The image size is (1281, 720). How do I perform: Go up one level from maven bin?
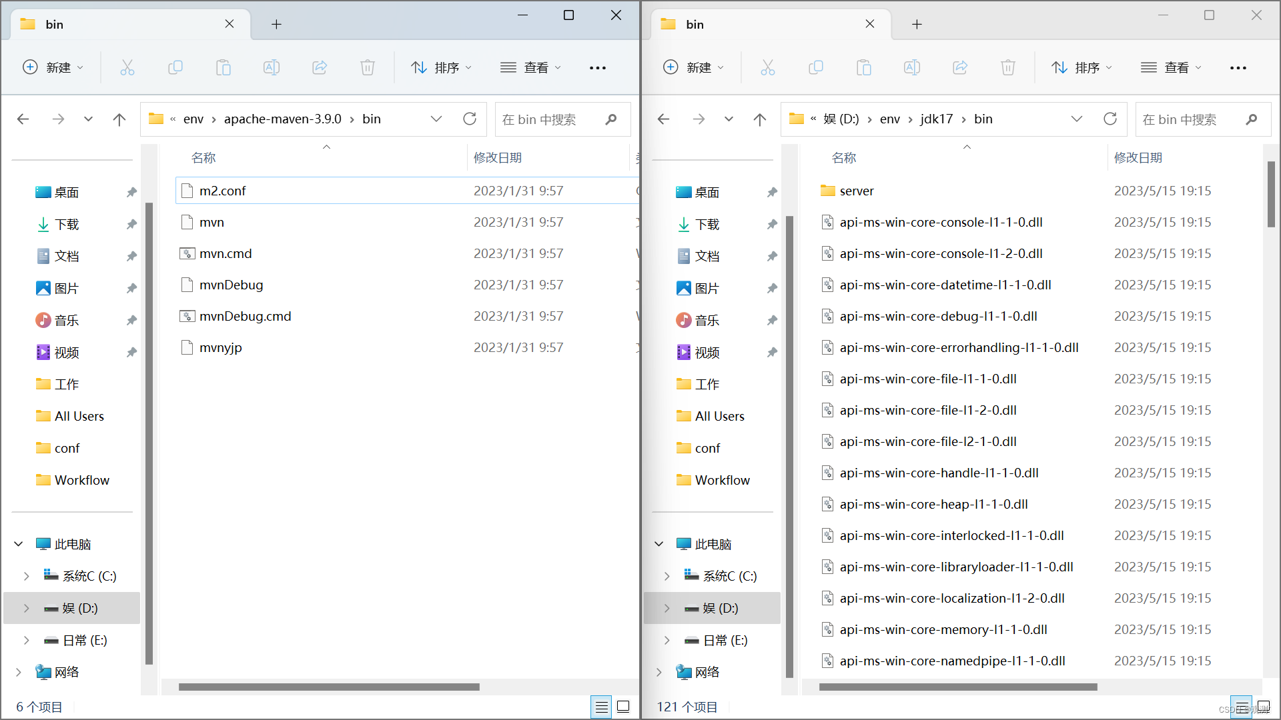coord(119,119)
